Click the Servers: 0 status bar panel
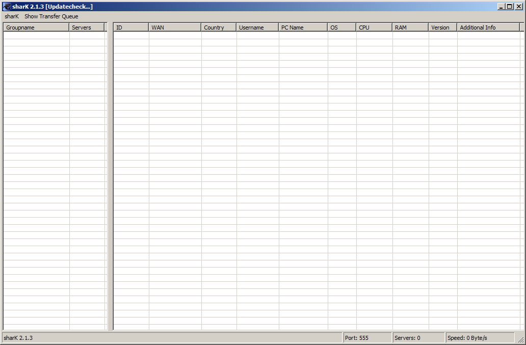Image resolution: width=526 pixels, height=345 pixels. tap(418, 338)
